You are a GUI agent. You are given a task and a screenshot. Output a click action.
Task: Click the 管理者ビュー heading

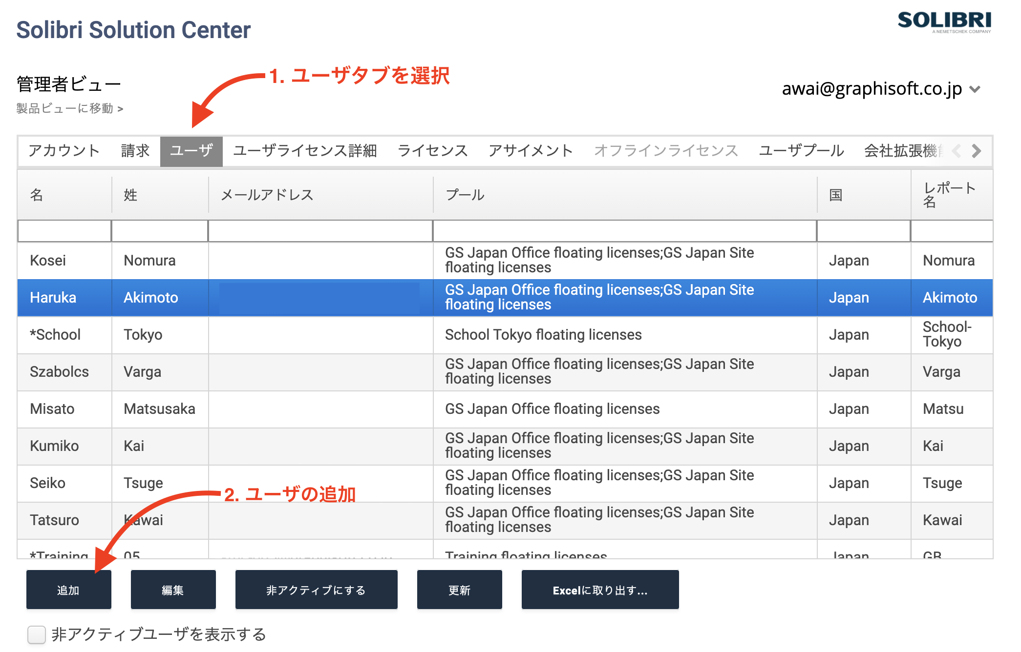tap(68, 84)
